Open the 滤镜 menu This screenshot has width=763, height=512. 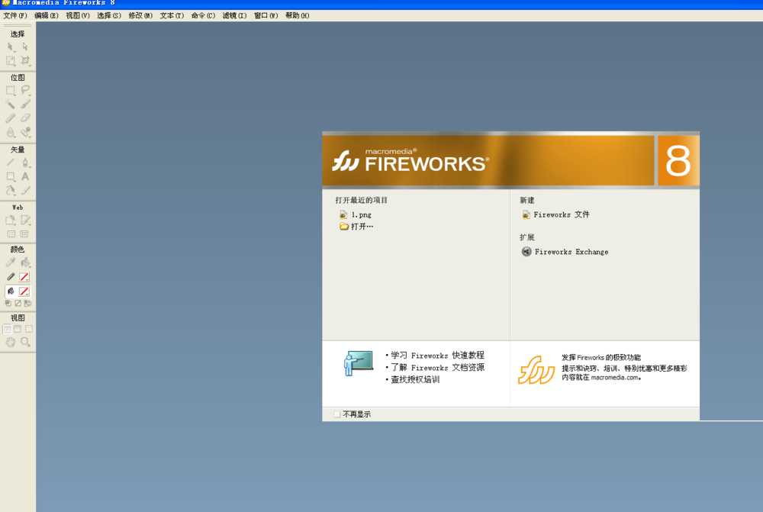(x=233, y=15)
